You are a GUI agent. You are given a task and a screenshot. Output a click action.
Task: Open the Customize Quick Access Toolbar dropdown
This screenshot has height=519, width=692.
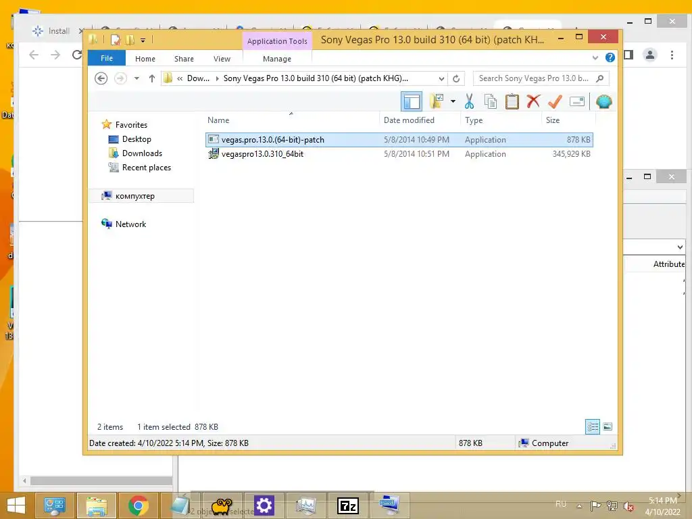point(143,40)
